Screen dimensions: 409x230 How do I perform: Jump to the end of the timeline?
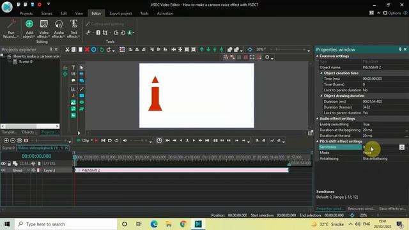pyautogui.click(x=207, y=141)
